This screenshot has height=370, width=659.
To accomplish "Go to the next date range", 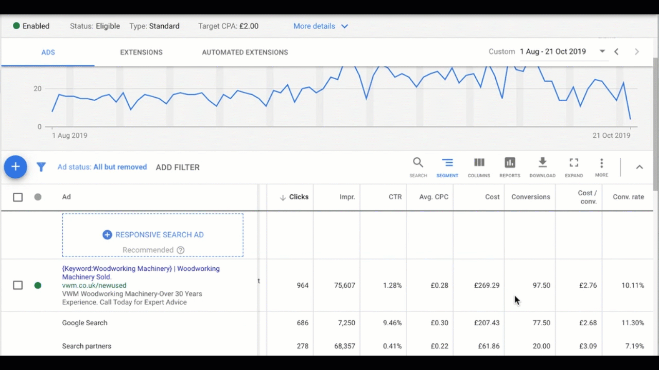I will click(x=637, y=51).
